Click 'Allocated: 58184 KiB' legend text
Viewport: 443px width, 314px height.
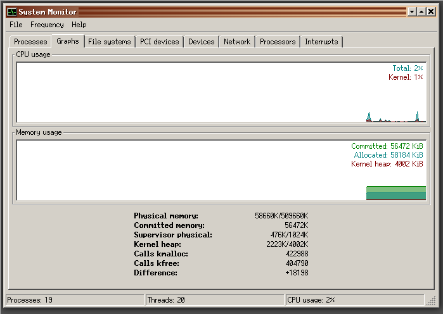[388, 155]
